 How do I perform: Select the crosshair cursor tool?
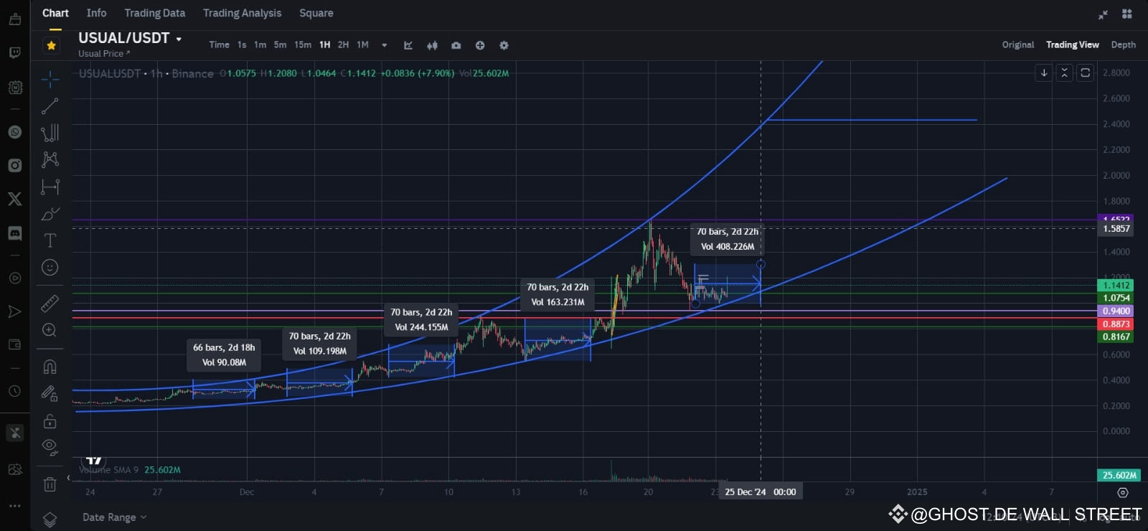[50, 79]
